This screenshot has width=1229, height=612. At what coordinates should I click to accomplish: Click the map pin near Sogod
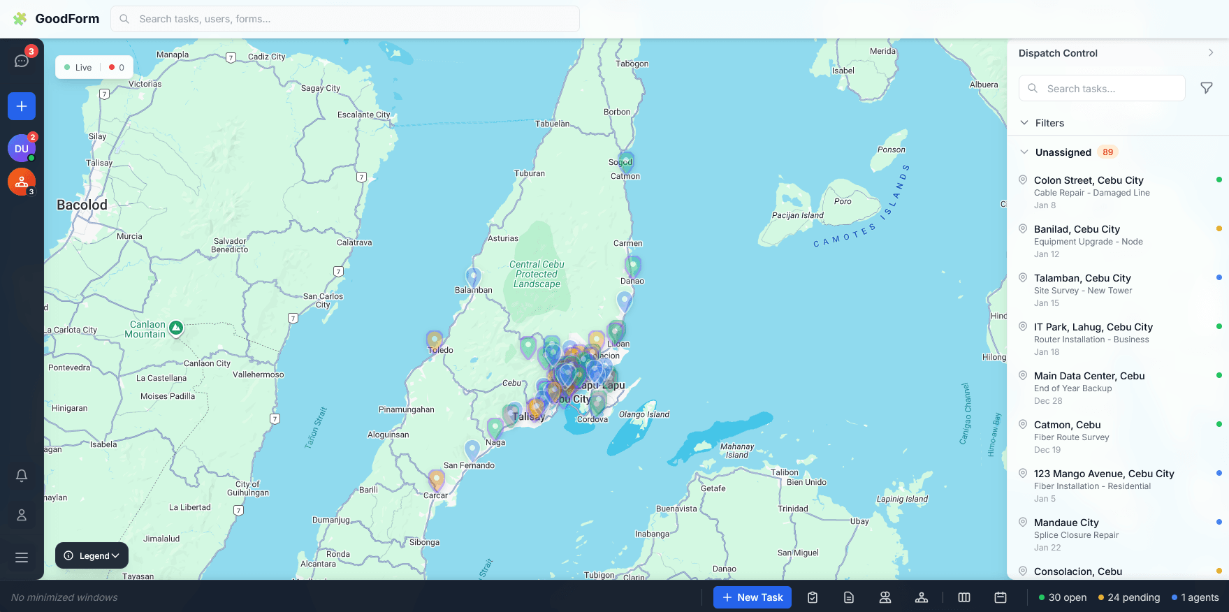click(626, 163)
